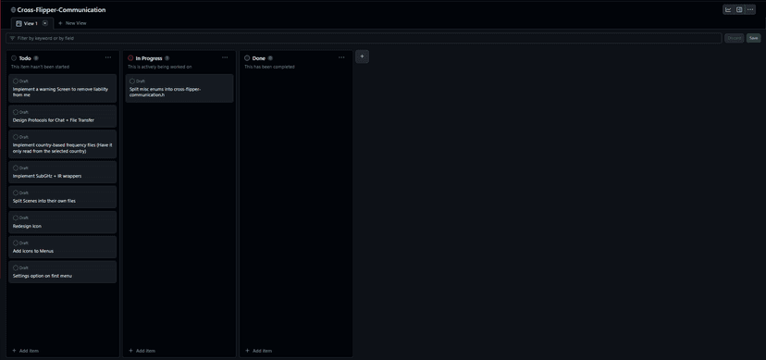The height and width of the screenshot is (360, 766).
Task: Open the Insights chart icon
Action: (728, 10)
